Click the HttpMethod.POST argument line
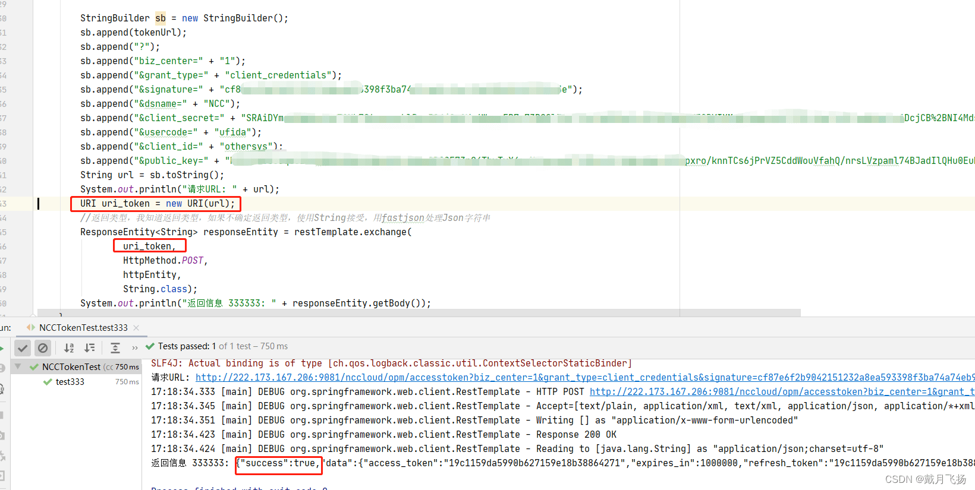The height and width of the screenshot is (490, 975). point(165,261)
